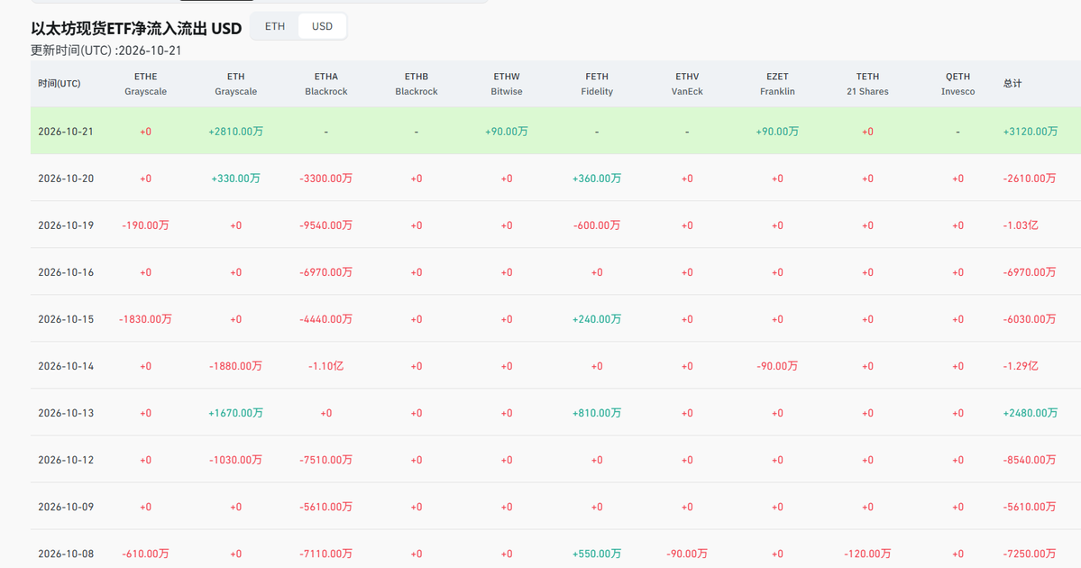Click the +2810.00万 Grayscale ETH value
This screenshot has width=1081, height=568.
click(x=236, y=132)
